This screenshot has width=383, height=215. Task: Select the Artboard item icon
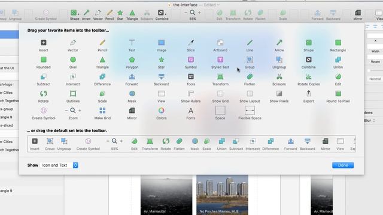point(220,42)
